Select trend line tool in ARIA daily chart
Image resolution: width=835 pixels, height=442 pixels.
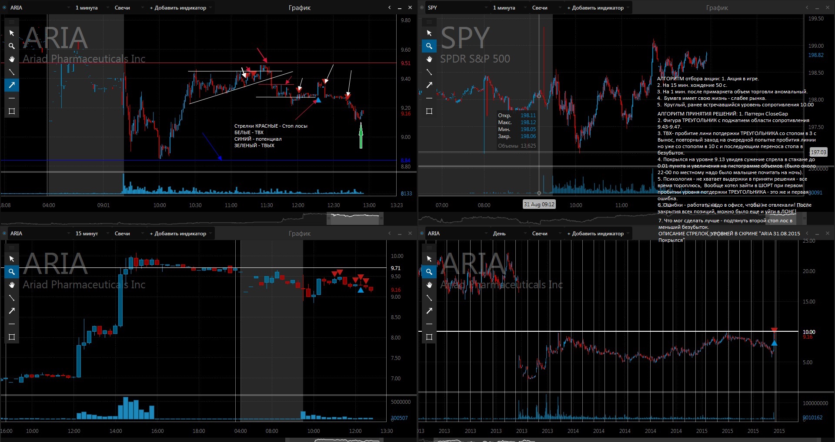429,298
